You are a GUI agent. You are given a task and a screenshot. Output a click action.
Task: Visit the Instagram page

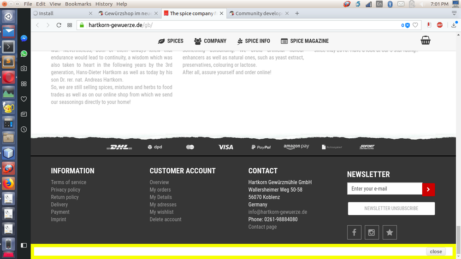[372, 233]
